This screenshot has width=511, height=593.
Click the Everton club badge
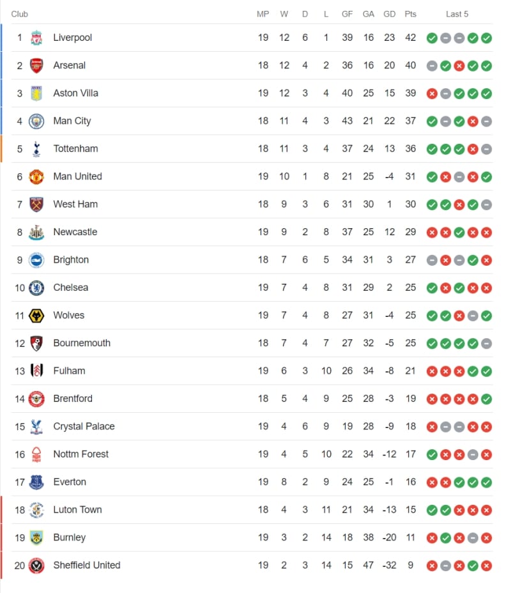coord(36,482)
